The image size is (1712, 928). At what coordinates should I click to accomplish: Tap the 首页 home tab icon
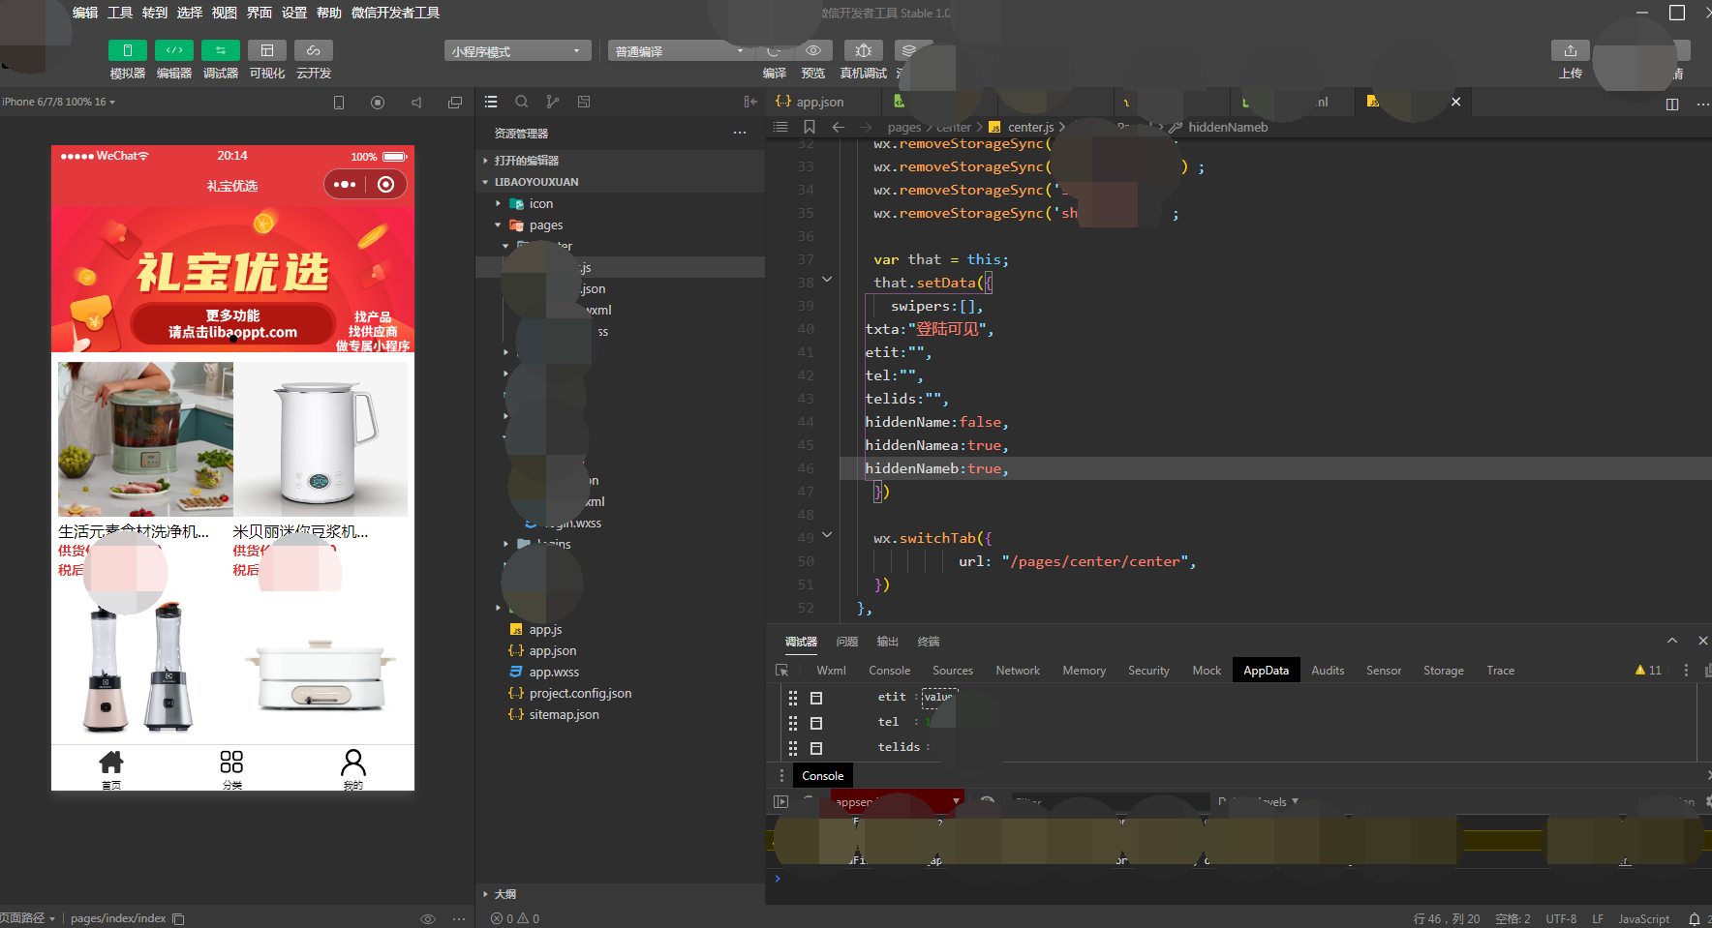click(x=111, y=762)
